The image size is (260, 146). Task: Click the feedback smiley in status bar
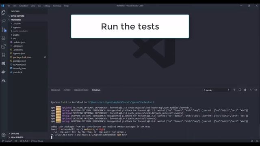click(252, 141)
